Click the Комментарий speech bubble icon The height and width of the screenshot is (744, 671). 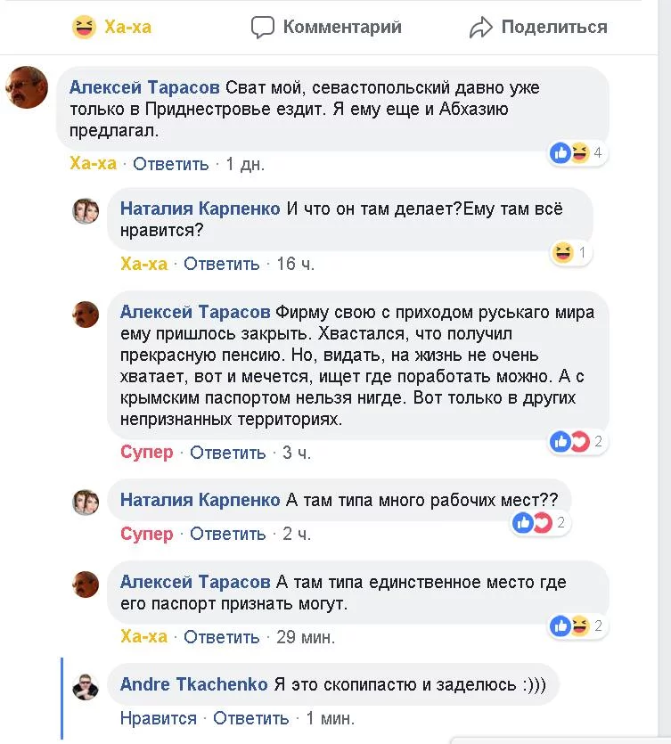click(262, 28)
